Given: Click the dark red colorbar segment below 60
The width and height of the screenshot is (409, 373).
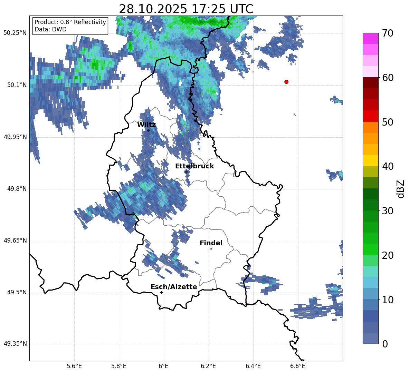Looking at the screenshot, I should (371, 83).
